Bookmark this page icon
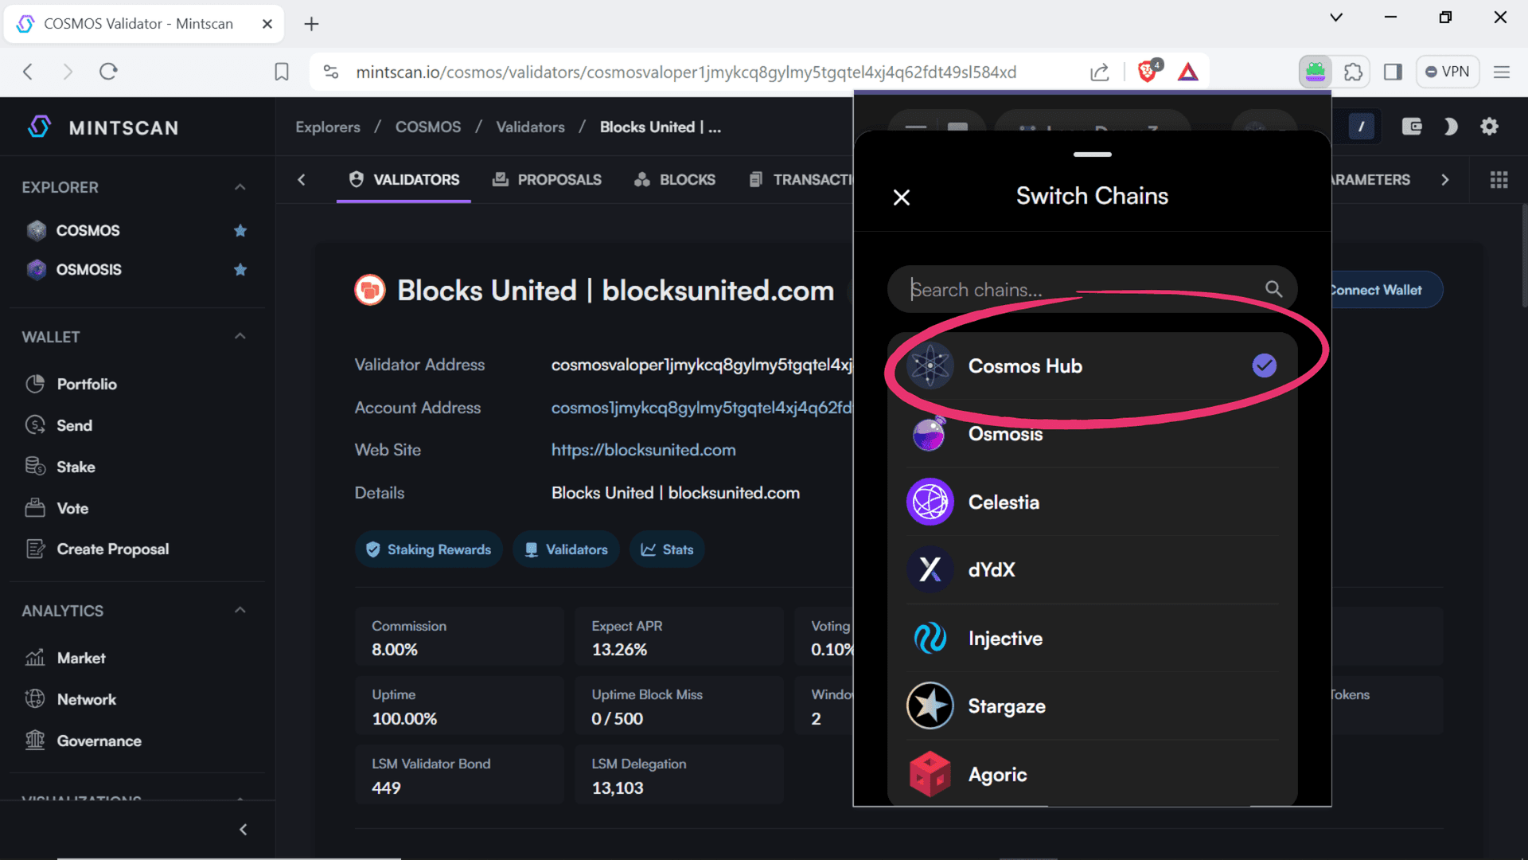1528x860 pixels. [282, 72]
